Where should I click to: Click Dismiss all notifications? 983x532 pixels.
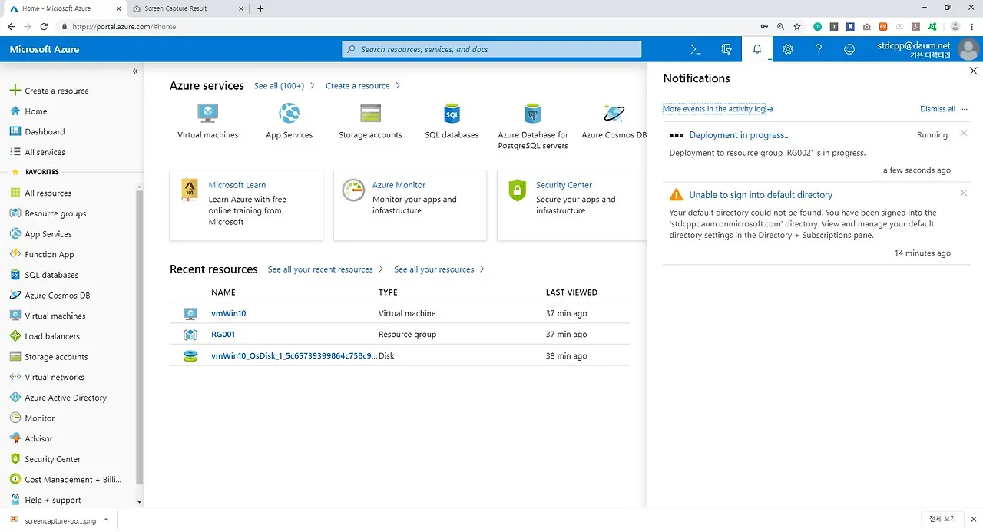(x=938, y=109)
